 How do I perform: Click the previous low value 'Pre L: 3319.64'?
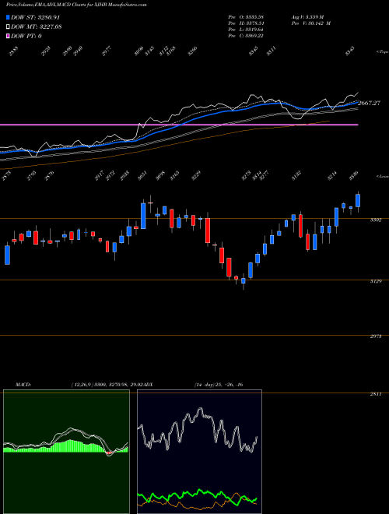[x=246, y=30]
